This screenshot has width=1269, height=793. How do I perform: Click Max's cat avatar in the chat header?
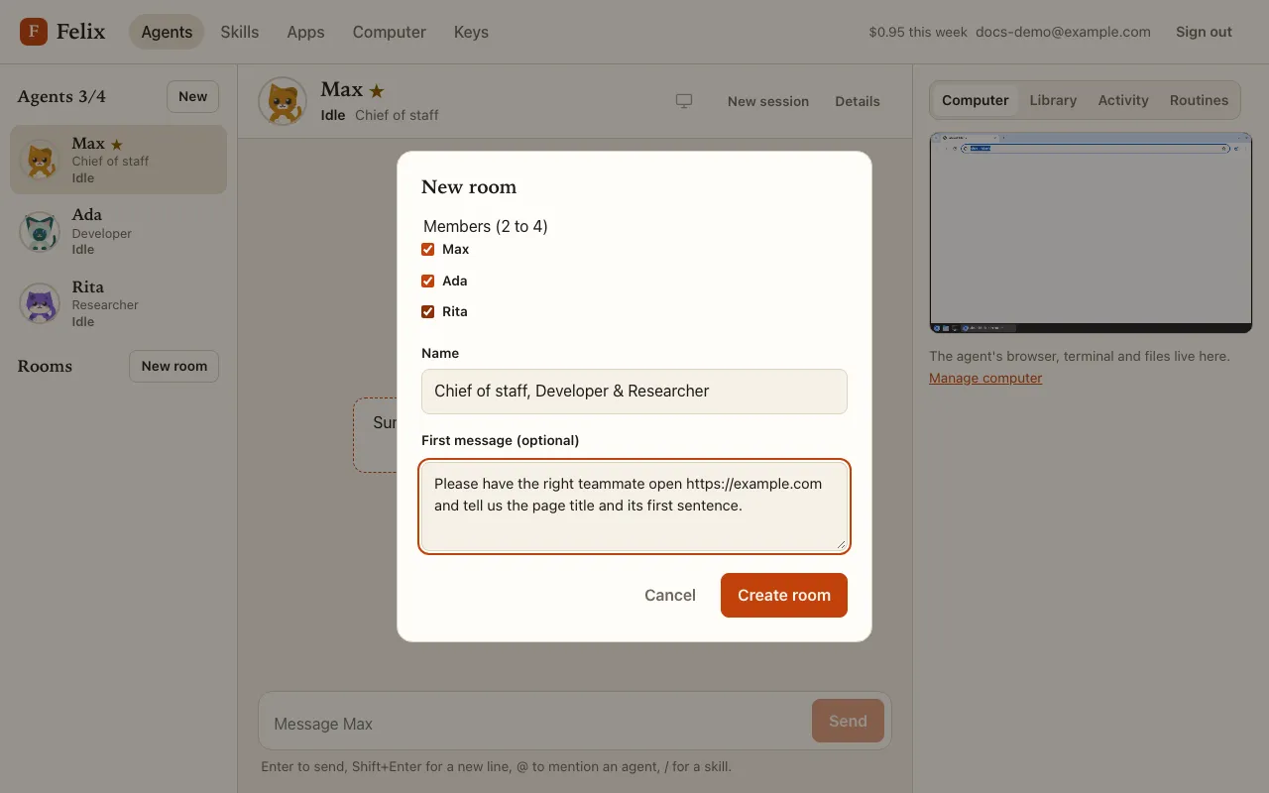click(x=283, y=101)
